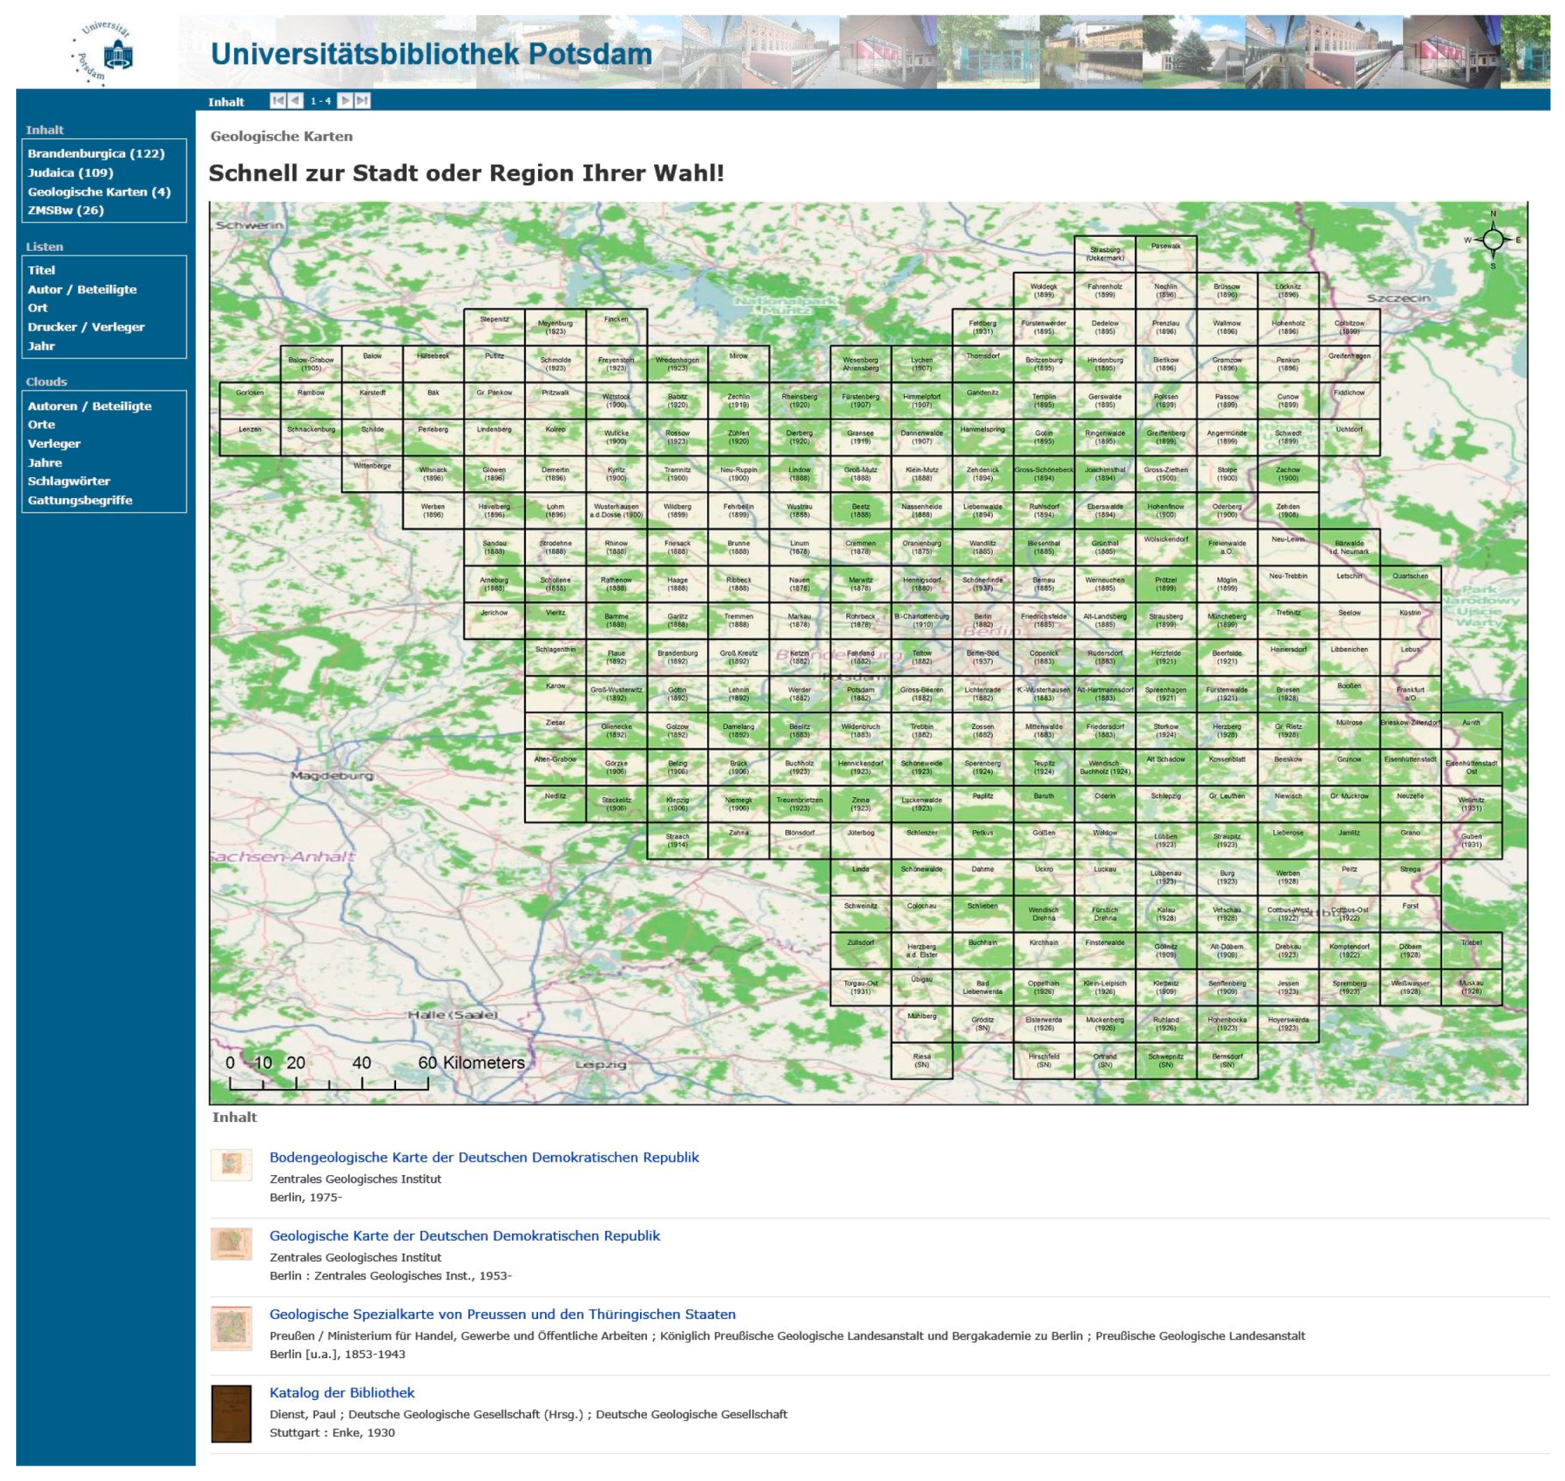Image resolution: width=1565 pixels, height=1481 pixels.
Task: Open the Bodengeologische Karte thumbnail
Action: point(232,1165)
